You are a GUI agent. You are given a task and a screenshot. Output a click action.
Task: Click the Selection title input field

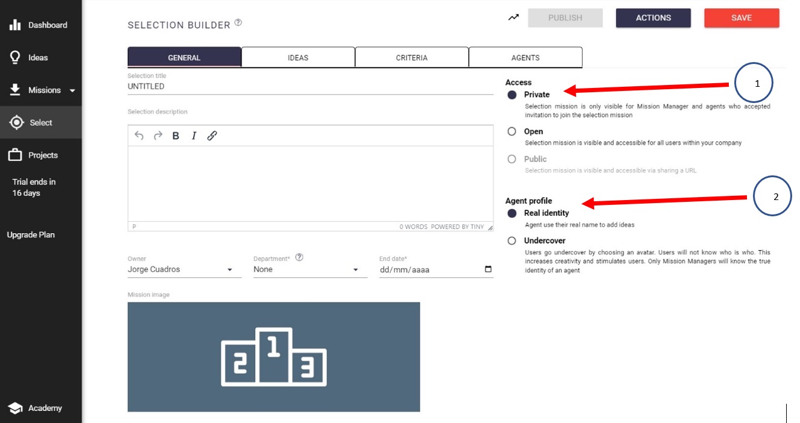click(x=310, y=87)
